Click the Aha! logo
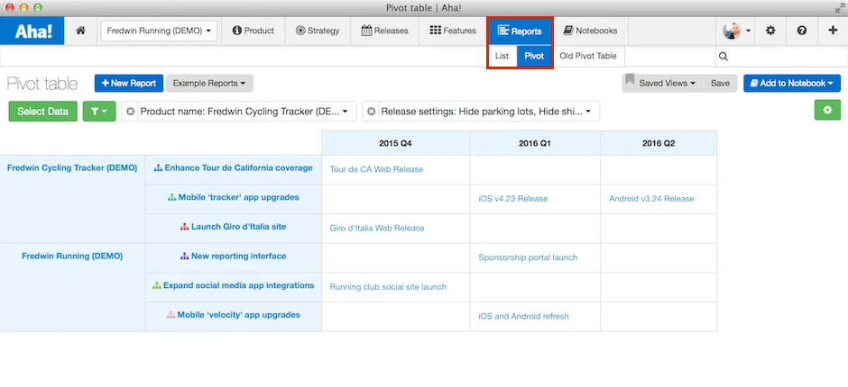 [32, 31]
